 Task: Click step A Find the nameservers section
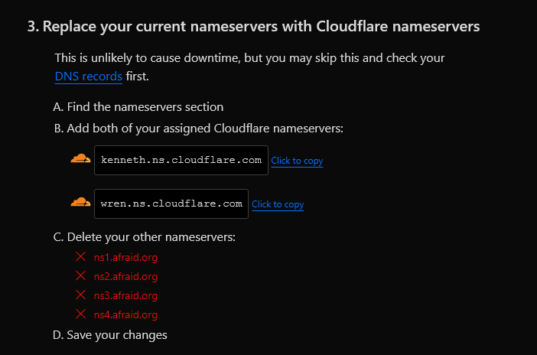pyautogui.click(x=138, y=107)
